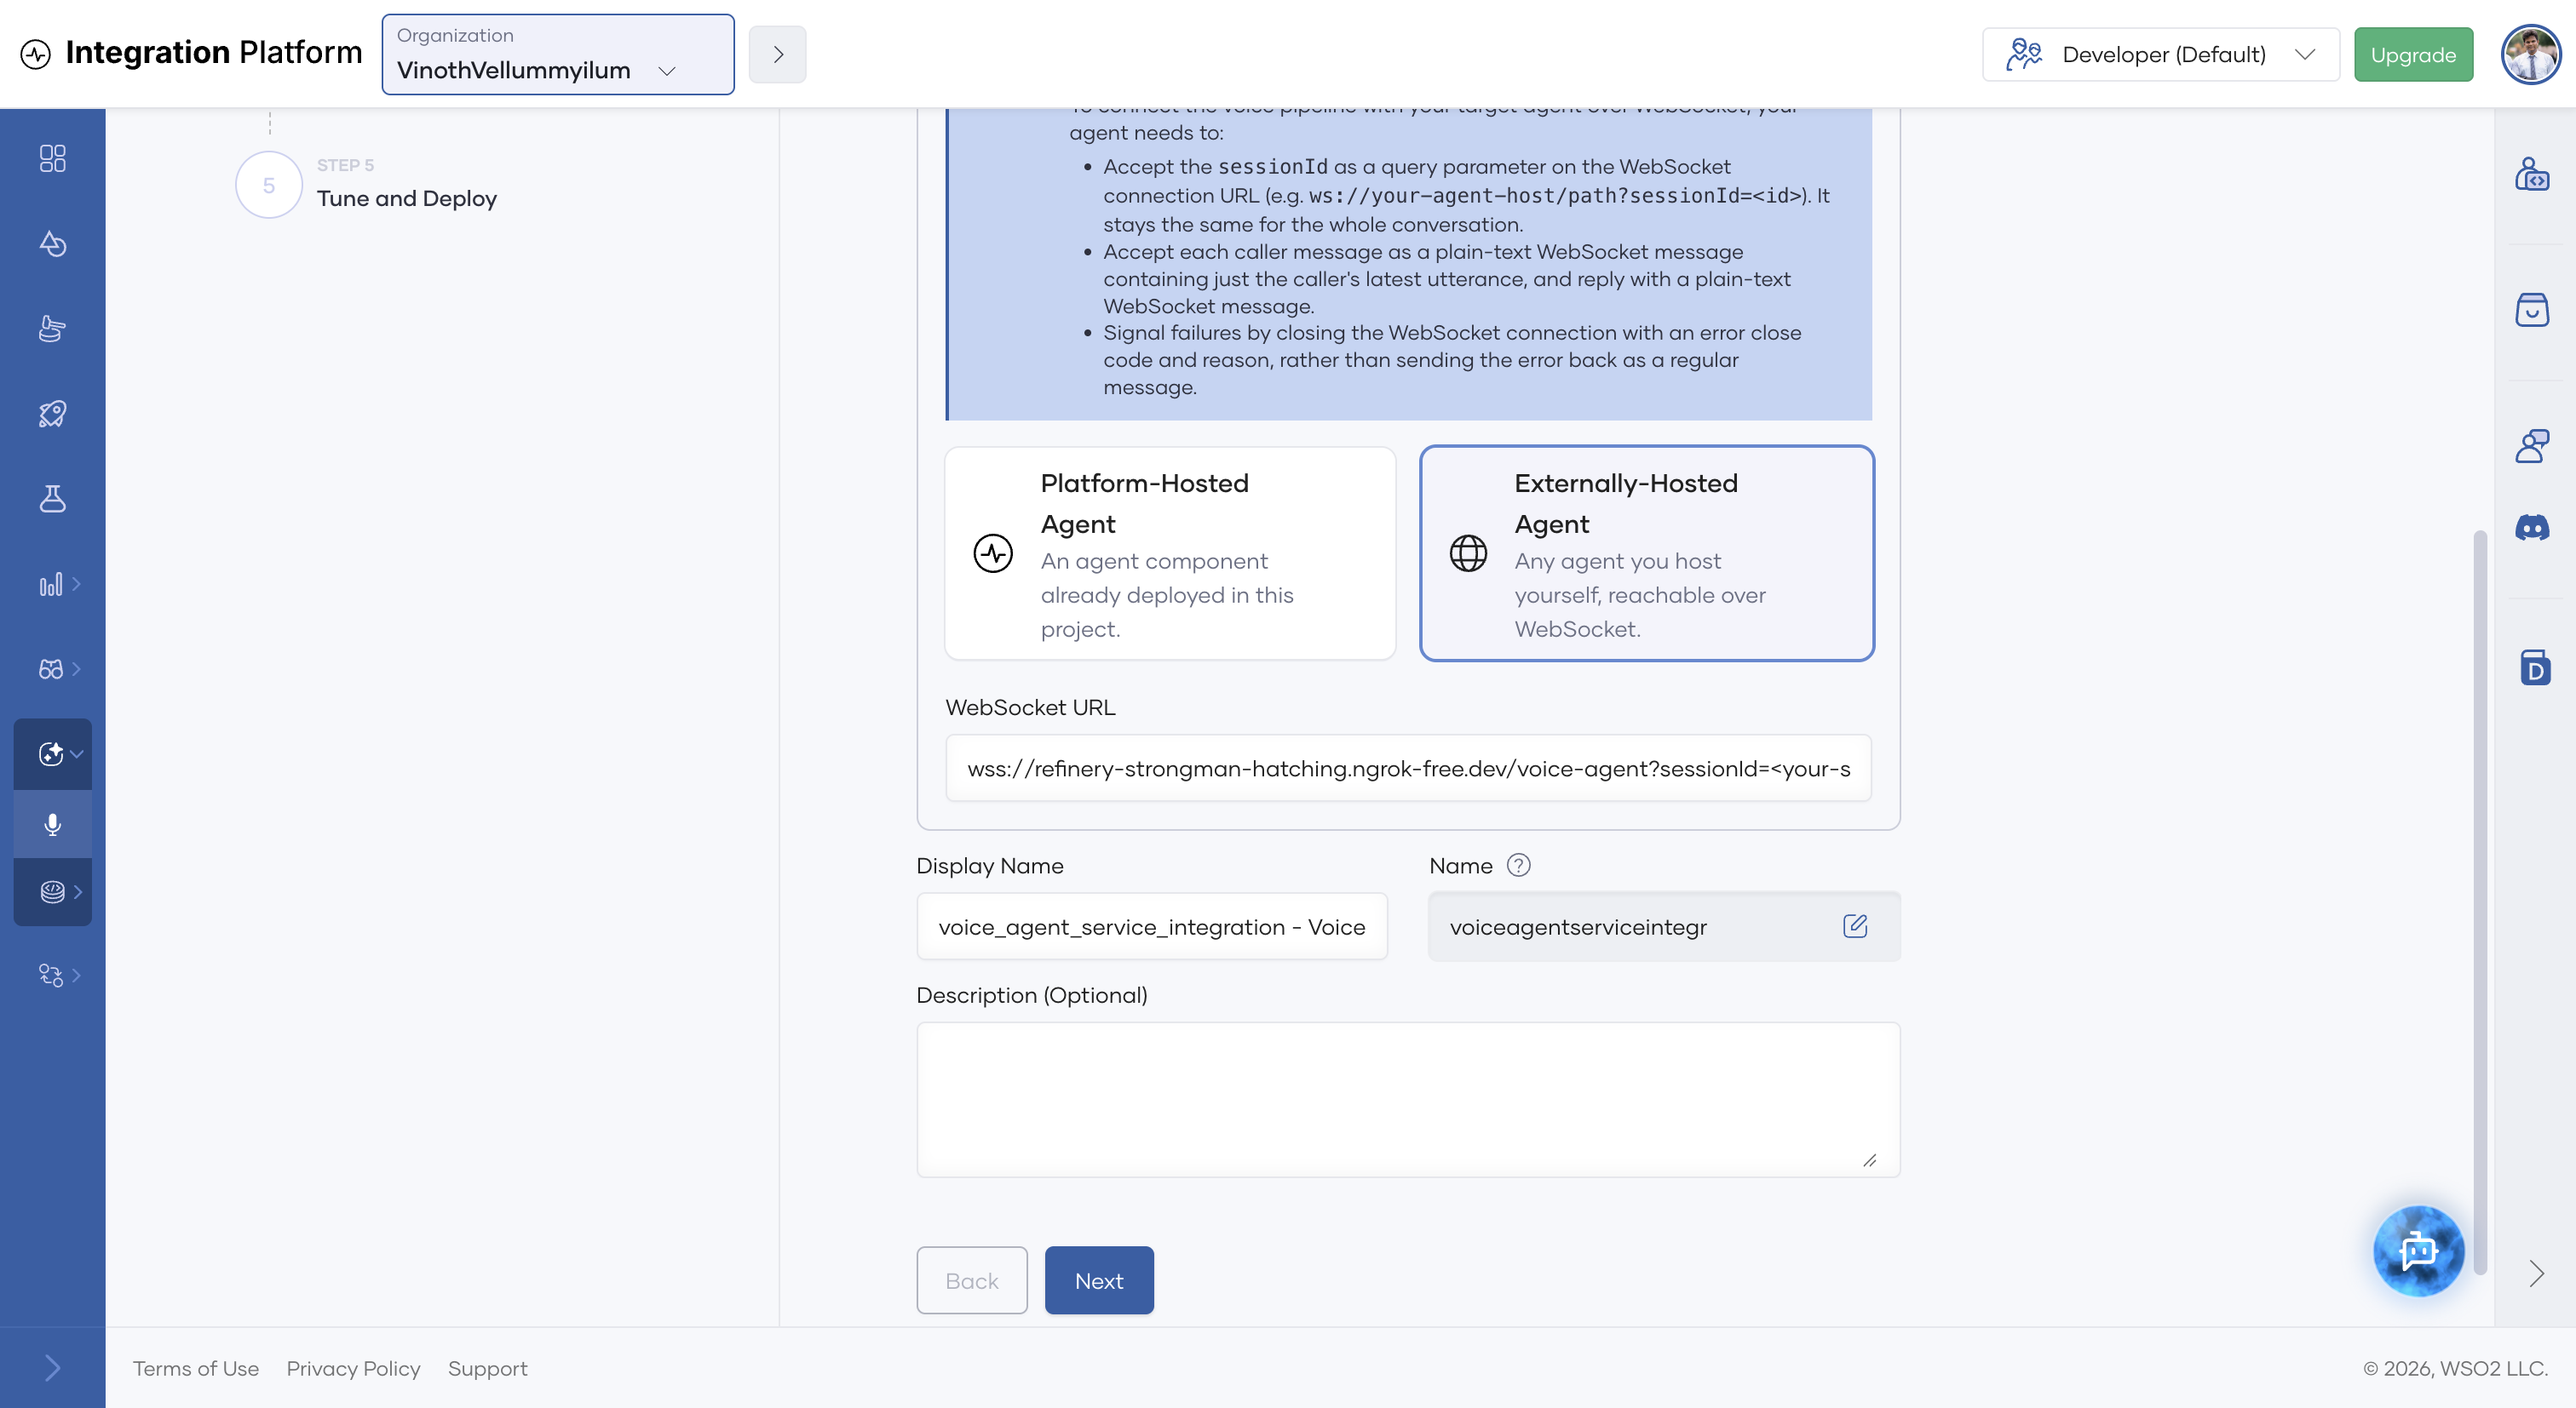Select the Externally-Hosted Agent card

[1646, 553]
